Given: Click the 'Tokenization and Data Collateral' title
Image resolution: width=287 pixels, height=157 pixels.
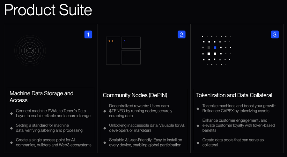Looking at the screenshot, I should point(234,95).
